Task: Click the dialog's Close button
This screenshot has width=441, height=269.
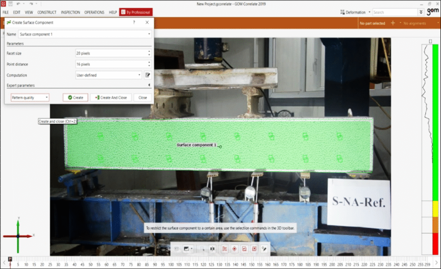Action: pyautogui.click(x=143, y=98)
